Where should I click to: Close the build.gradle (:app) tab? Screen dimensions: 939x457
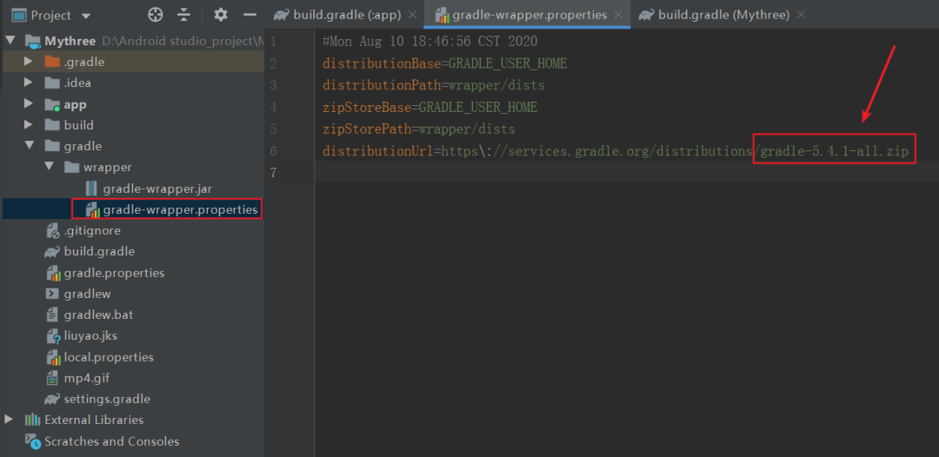point(412,15)
